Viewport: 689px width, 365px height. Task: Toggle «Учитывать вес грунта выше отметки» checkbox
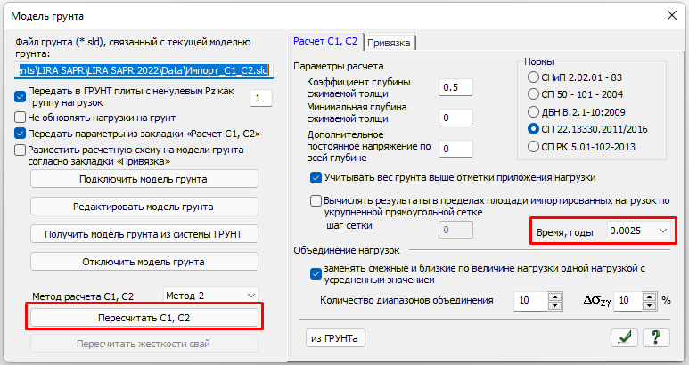[315, 176]
